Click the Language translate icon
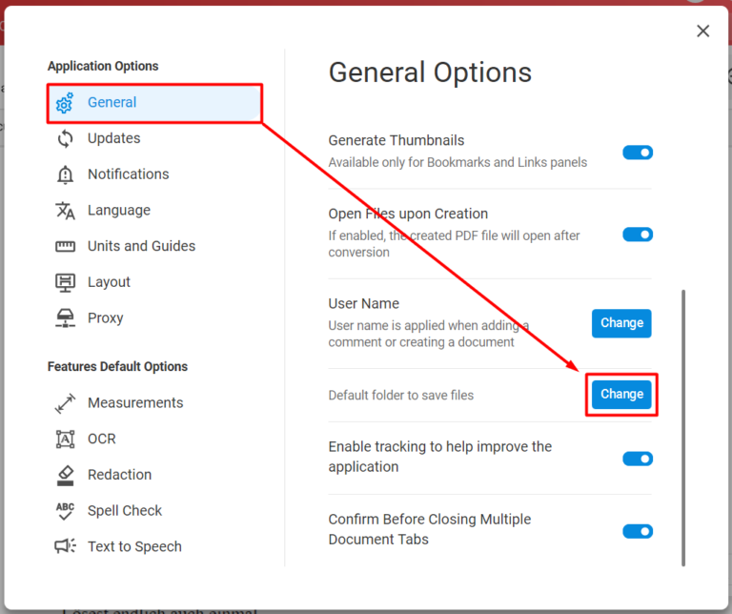Image resolution: width=732 pixels, height=614 pixels. 65,211
